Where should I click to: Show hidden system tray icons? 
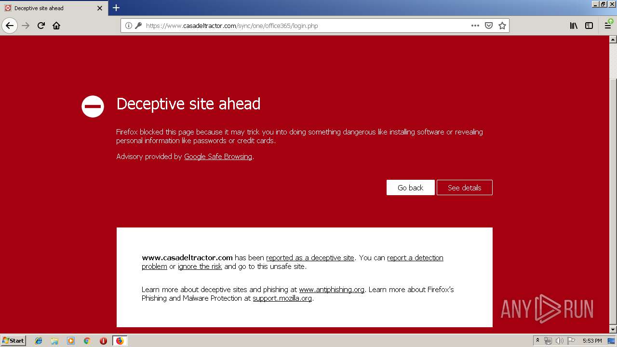(537, 341)
